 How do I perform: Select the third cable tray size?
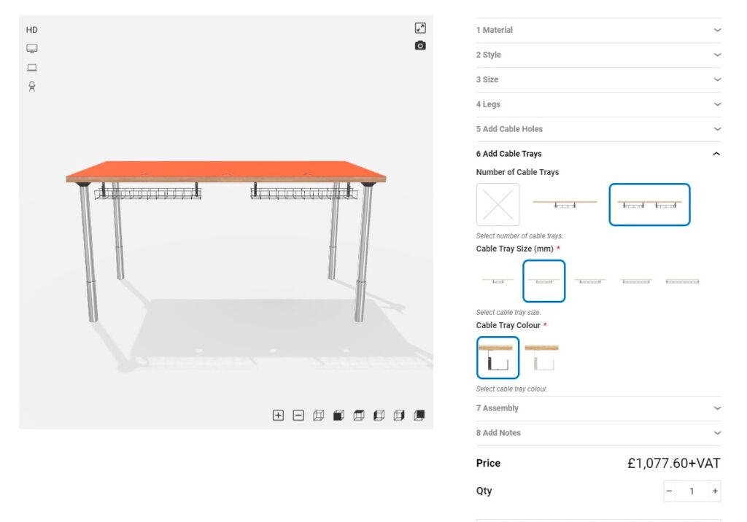589,281
